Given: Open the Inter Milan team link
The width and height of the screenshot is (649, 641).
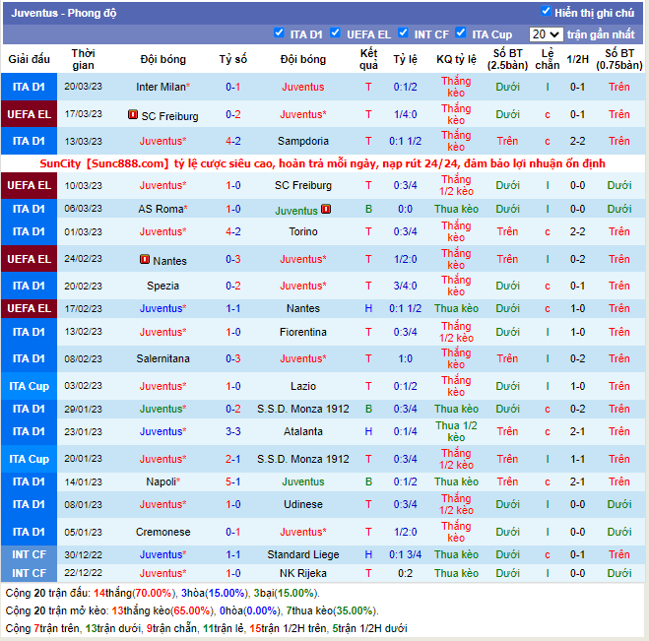Looking at the screenshot, I should tap(162, 87).
